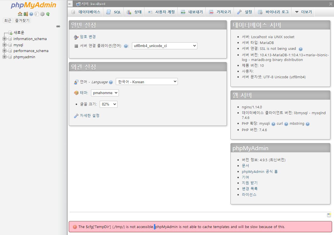334x235 pixels.
Task: Open the 바이너리 로그 tab
Action: pos(273,12)
